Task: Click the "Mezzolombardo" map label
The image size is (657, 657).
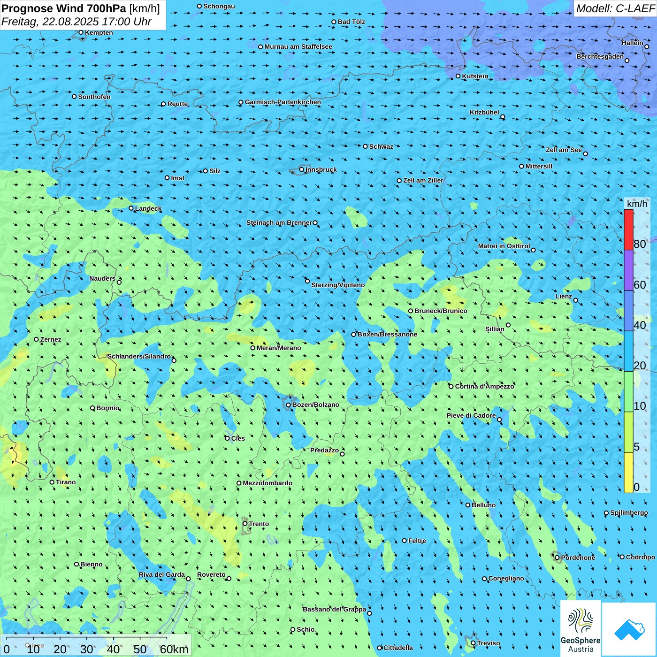Action: [267, 483]
